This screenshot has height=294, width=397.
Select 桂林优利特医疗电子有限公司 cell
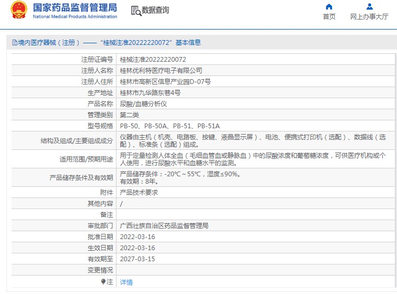click(x=161, y=70)
